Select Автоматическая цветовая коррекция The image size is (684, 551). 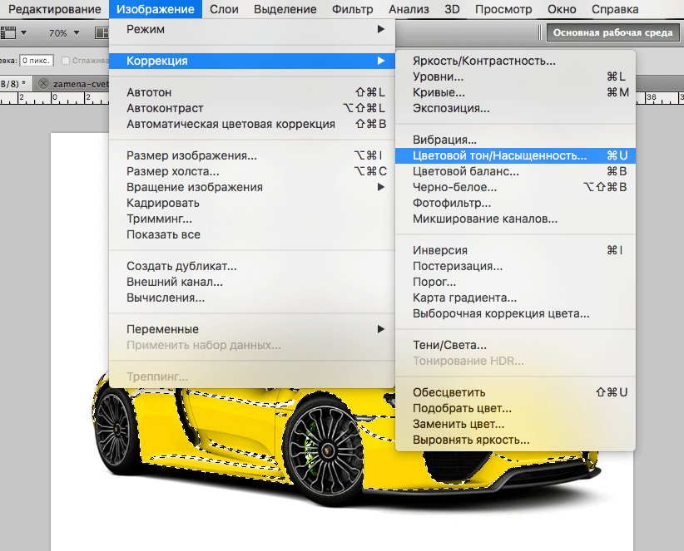point(251,124)
